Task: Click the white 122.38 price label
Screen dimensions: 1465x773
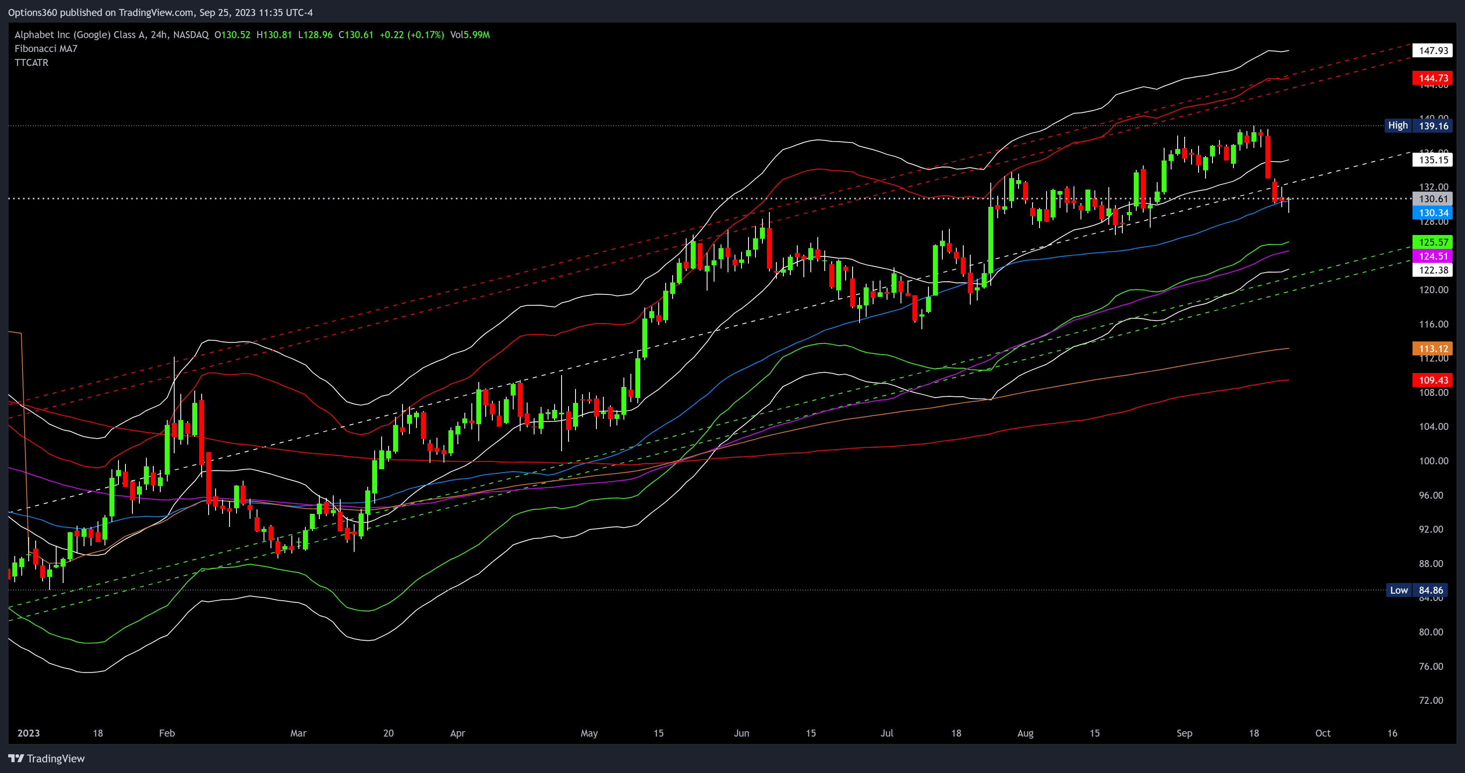Action: click(1433, 270)
